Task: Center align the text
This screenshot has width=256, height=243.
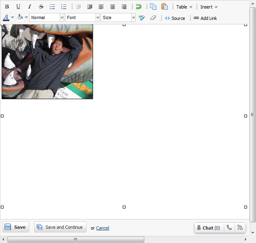Action: click(x=113, y=7)
